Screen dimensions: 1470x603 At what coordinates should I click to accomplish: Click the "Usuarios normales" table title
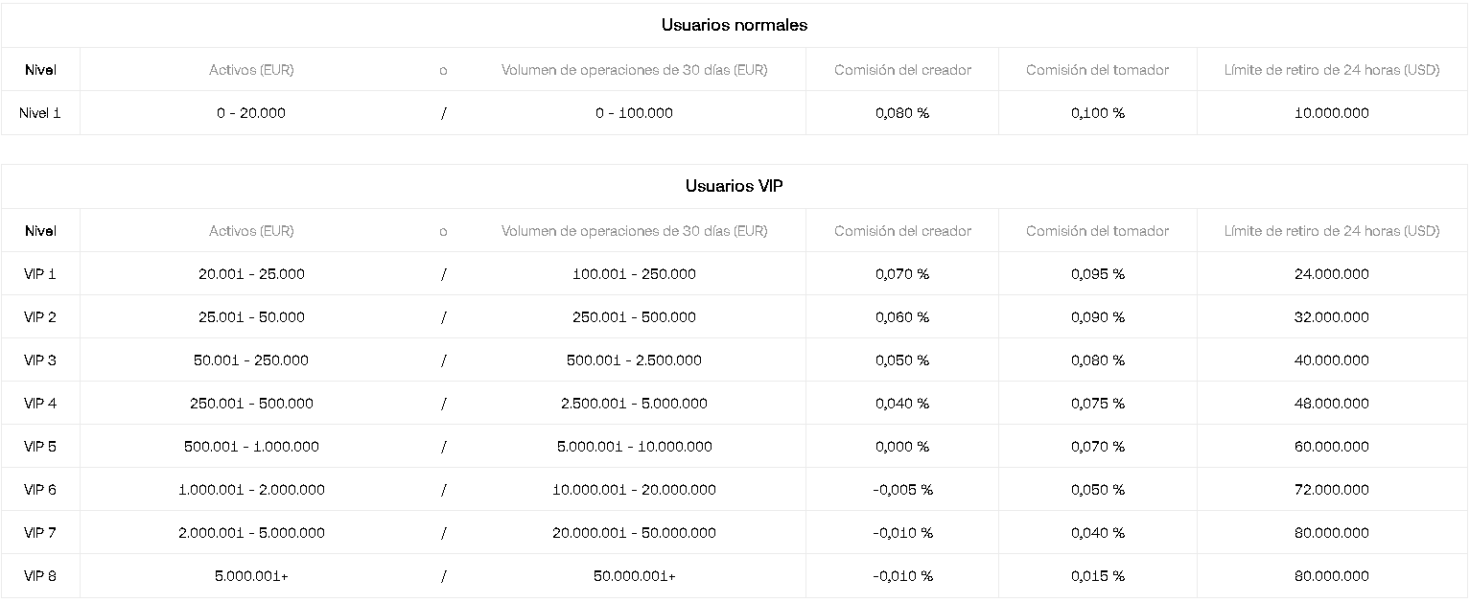click(735, 26)
